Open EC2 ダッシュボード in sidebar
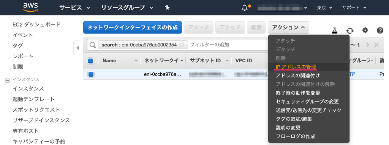The height and width of the screenshot is (145, 389). 36,25
